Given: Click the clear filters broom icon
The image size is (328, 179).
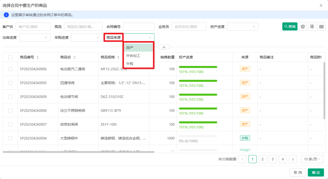Looking at the screenshot, I should pyautogui.click(x=303, y=26).
